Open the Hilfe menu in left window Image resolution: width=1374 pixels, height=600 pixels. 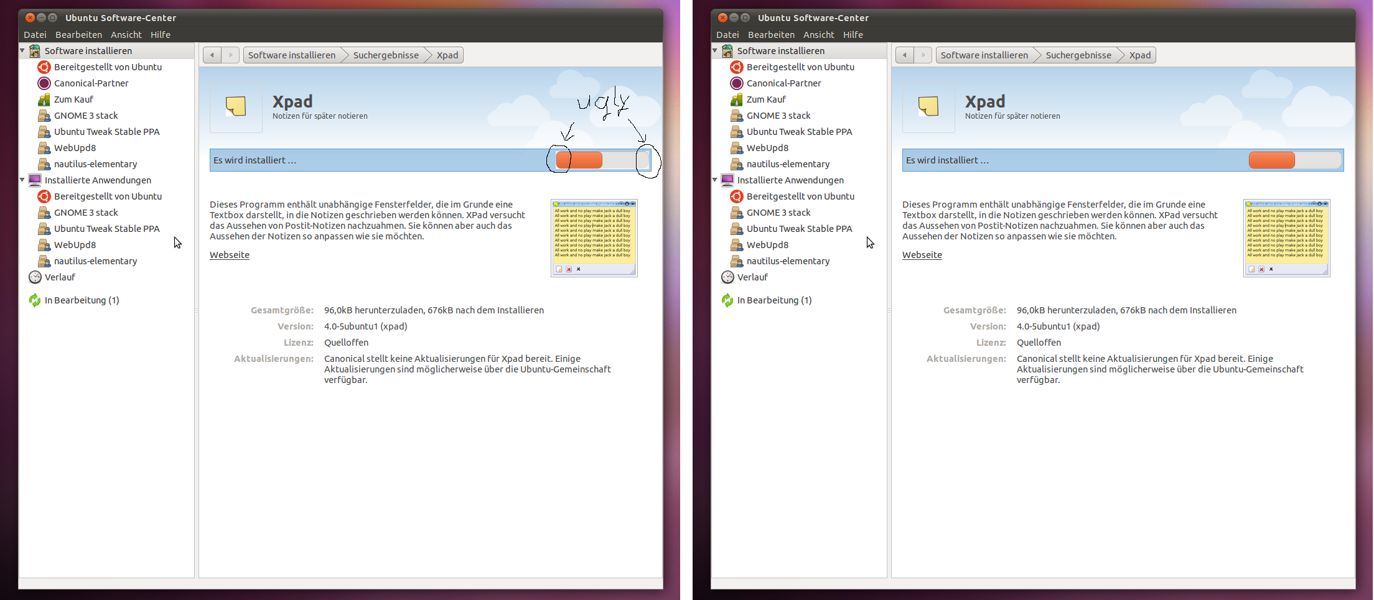pyautogui.click(x=161, y=35)
